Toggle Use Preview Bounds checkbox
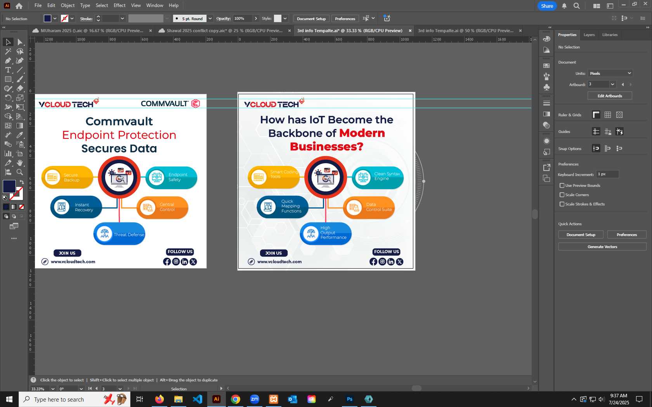 [562, 186]
